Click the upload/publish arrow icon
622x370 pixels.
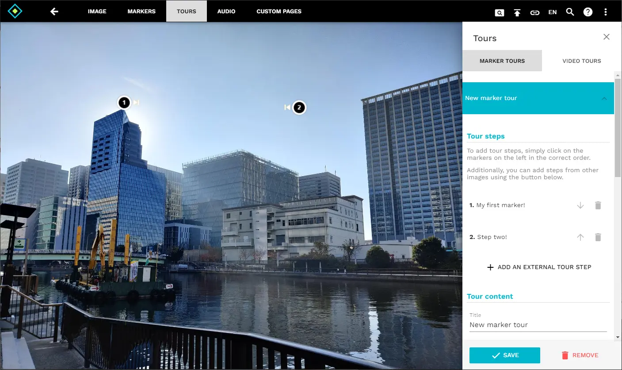[517, 12]
